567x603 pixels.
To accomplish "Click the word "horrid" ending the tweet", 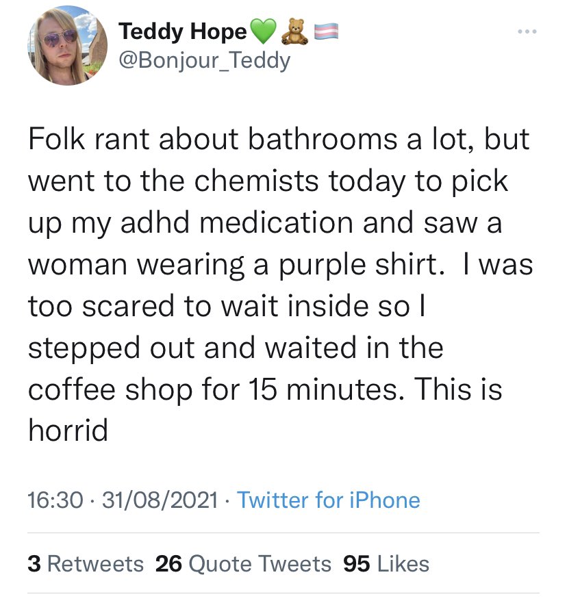I will point(68,431).
